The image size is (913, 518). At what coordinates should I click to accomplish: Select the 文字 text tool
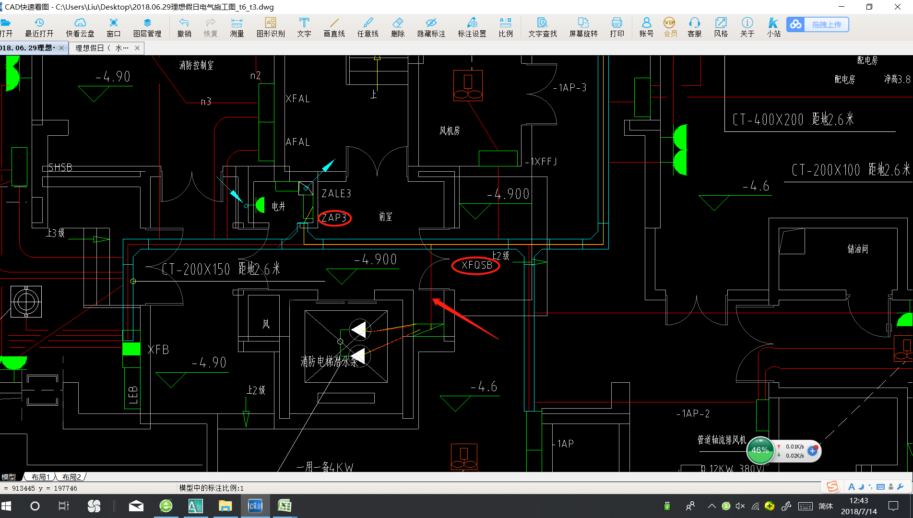(304, 27)
